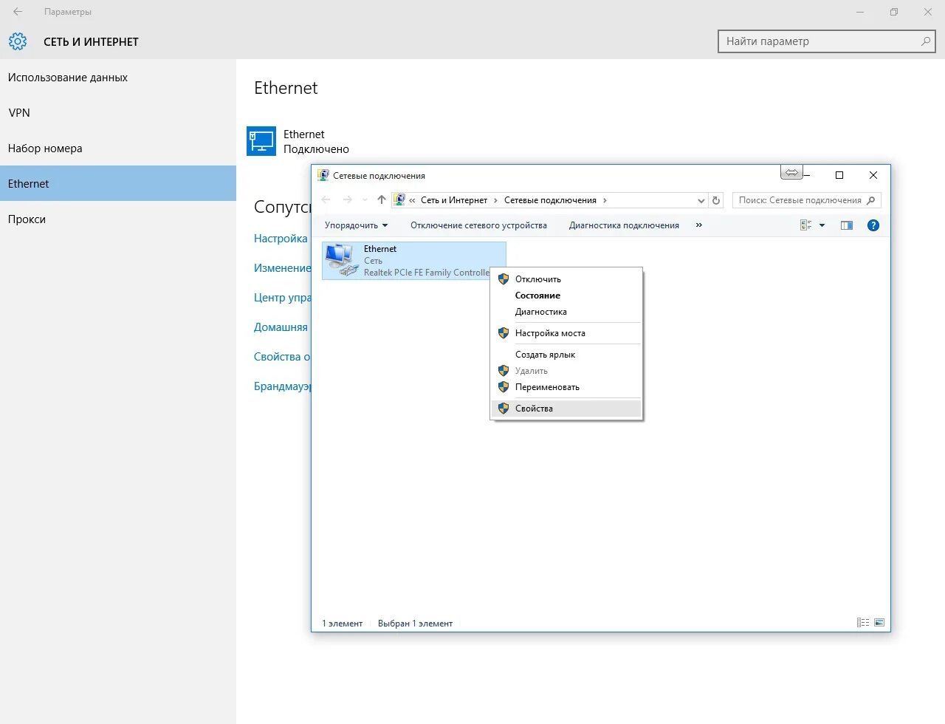The width and height of the screenshot is (945, 724).
Task: Show more toolbar commands via »
Action: click(x=699, y=225)
